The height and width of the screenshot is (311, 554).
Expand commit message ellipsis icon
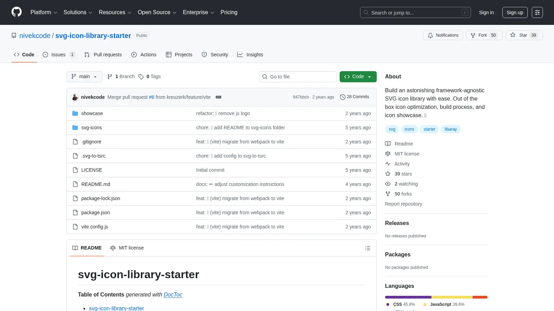coord(218,97)
